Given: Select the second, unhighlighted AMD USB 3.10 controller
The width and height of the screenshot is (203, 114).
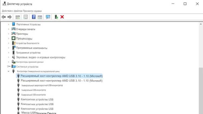Looking at the screenshot, I should [x=62, y=81].
